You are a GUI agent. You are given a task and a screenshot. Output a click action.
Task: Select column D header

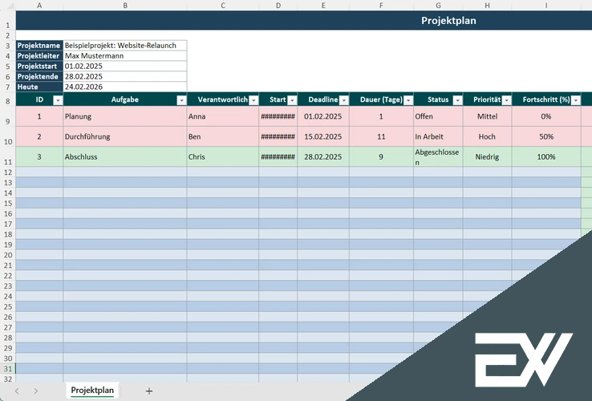tap(278, 6)
